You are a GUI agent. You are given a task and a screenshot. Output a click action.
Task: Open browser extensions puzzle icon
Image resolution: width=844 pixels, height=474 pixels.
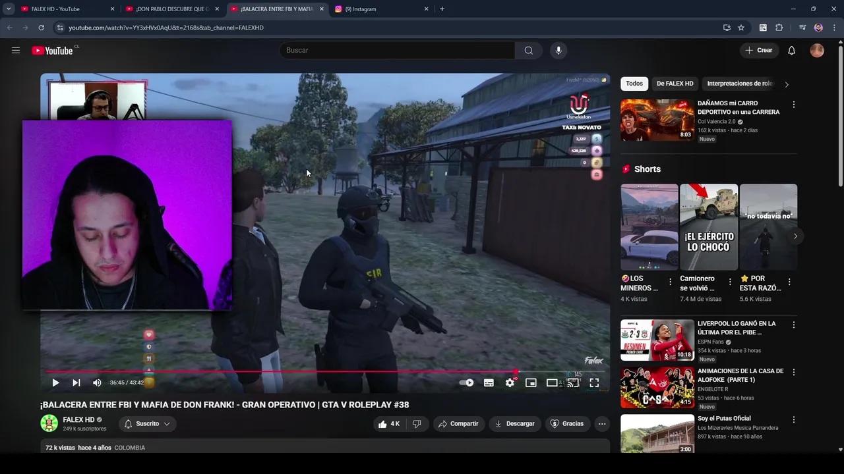[779, 28]
